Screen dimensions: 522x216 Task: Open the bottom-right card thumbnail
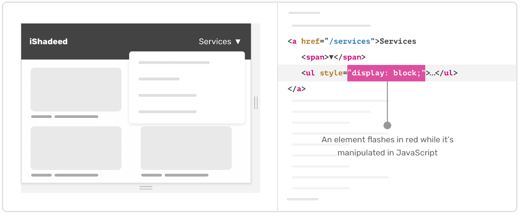186,148
